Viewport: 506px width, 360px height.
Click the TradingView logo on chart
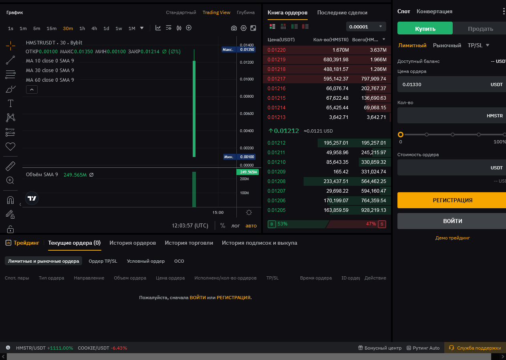click(x=32, y=198)
